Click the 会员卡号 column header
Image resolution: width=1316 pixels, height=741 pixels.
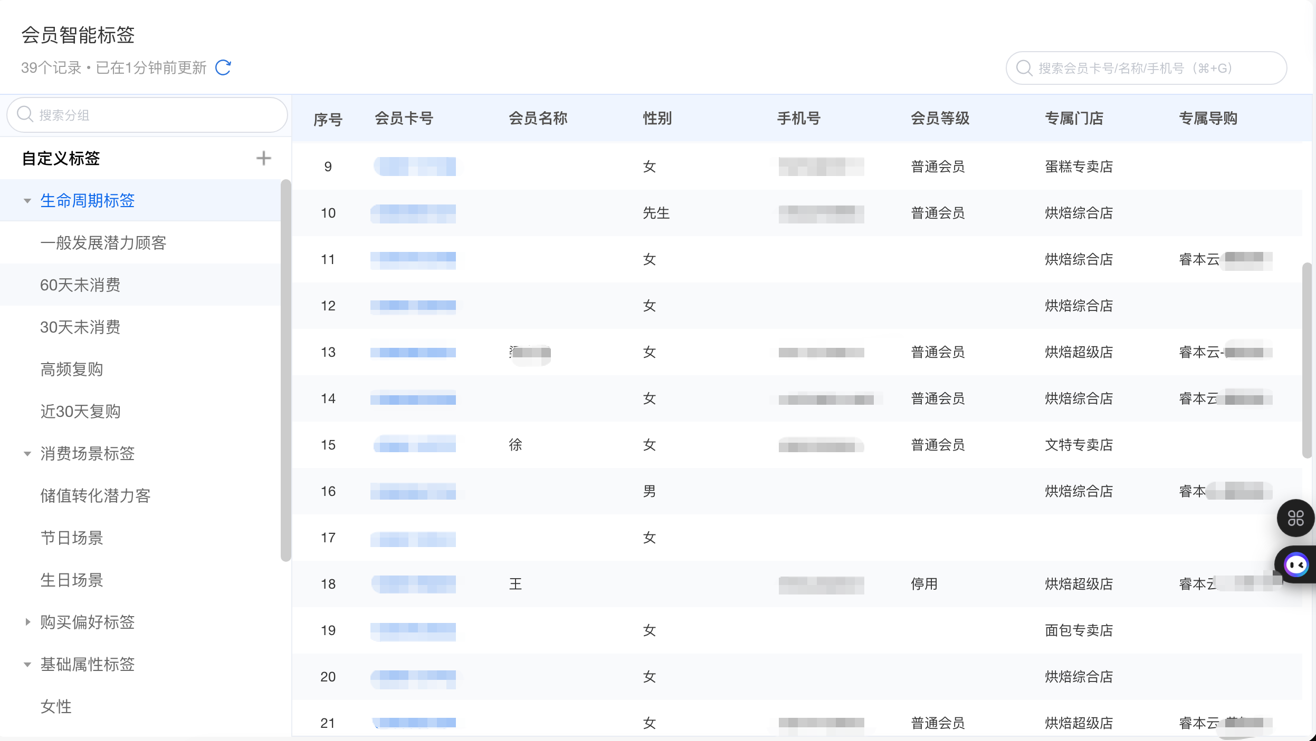(x=404, y=119)
